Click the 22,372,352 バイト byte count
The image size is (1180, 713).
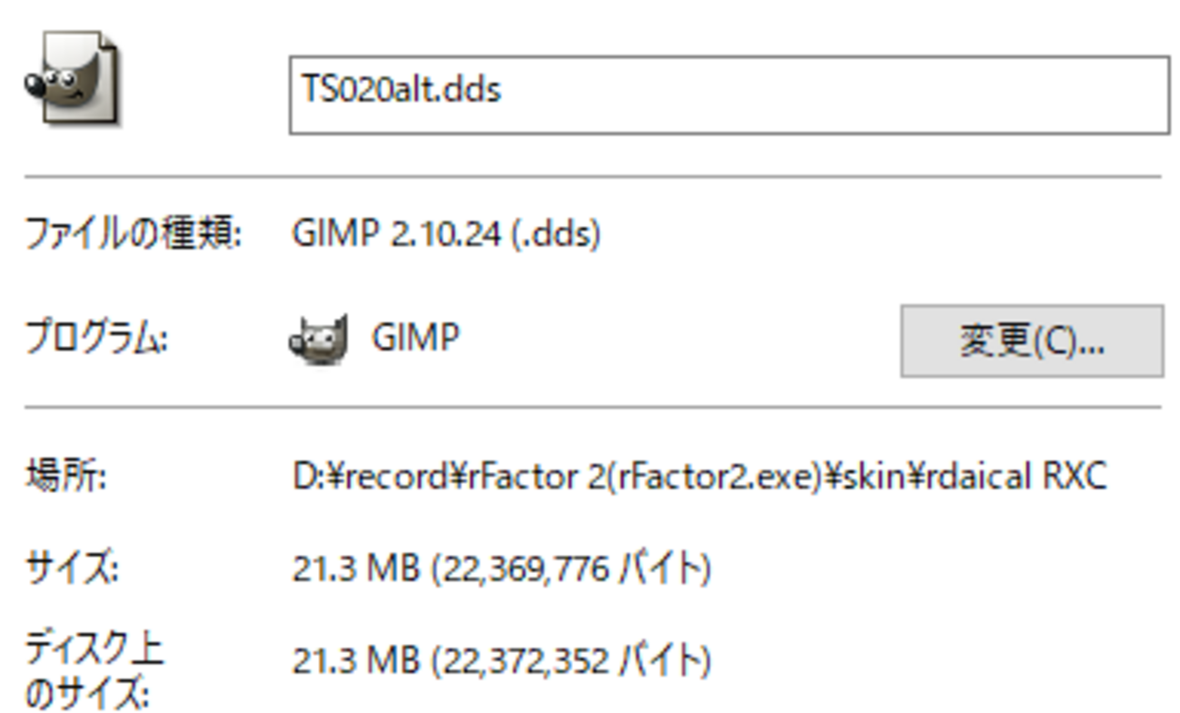pyautogui.click(x=572, y=661)
